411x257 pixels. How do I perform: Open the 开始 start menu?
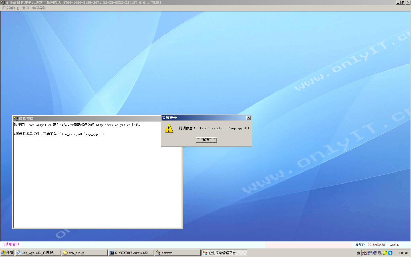pyautogui.click(x=7, y=253)
